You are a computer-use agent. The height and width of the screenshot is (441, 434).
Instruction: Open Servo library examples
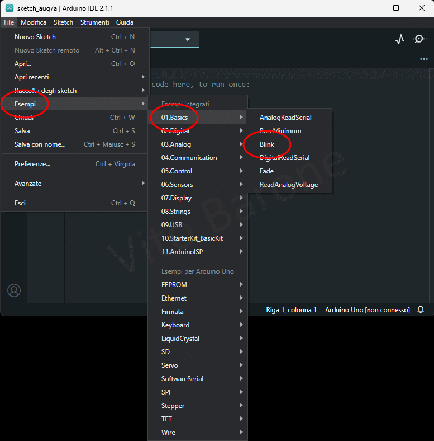point(198,365)
